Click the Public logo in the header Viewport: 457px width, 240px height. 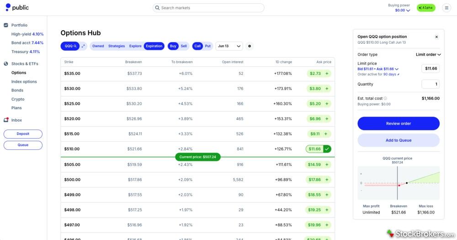(x=17, y=7)
